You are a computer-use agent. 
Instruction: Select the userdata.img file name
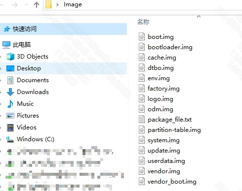click(x=166, y=161)
